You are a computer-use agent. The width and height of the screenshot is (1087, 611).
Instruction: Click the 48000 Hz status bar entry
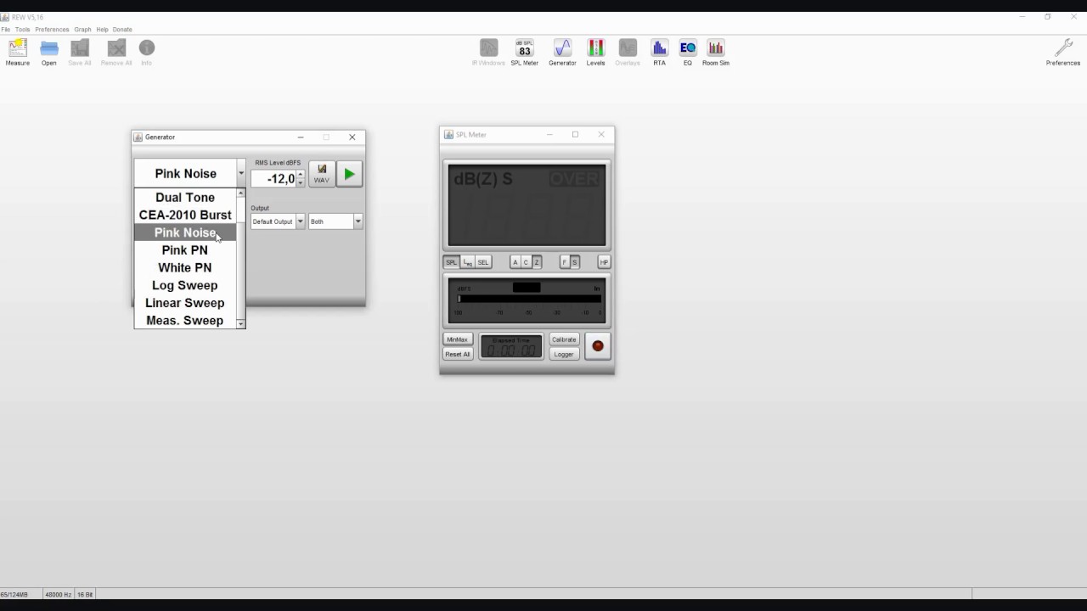click(x=58, y=594)
